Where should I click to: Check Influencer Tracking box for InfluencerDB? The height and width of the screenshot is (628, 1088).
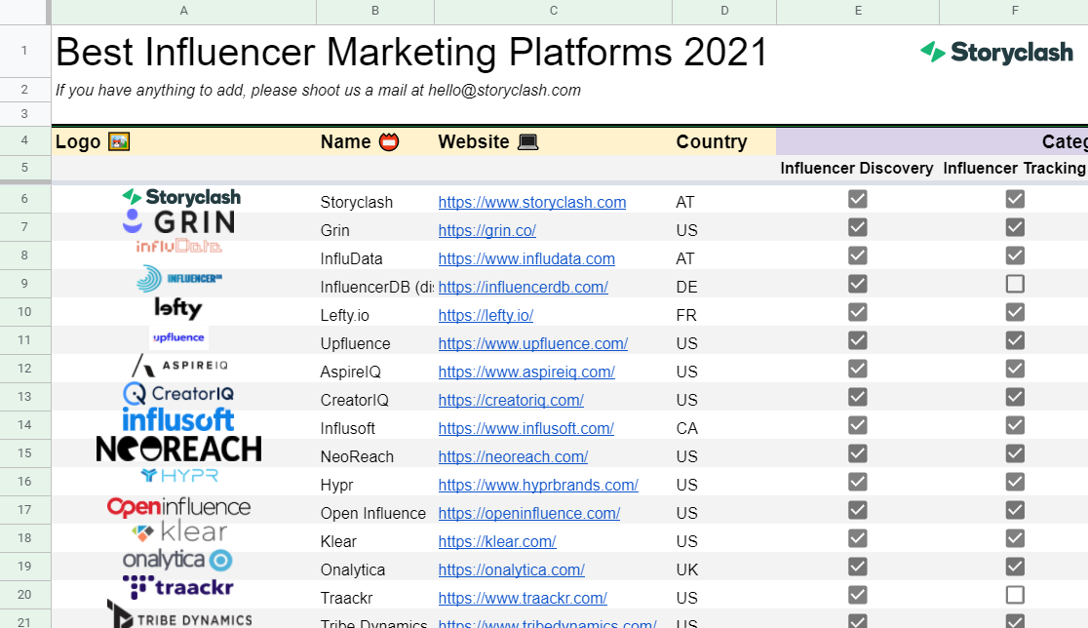pyautogui.click(x=1015, y=284)
